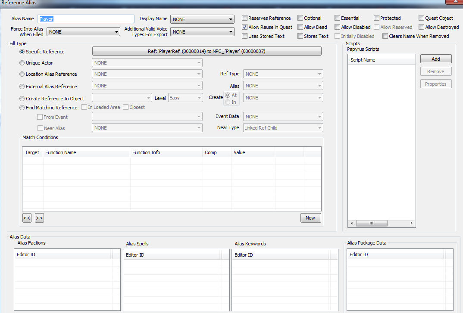Open the Display Name dropdown
The width and height of the screenshot is (463, 313).
click(x=202, y=19)
